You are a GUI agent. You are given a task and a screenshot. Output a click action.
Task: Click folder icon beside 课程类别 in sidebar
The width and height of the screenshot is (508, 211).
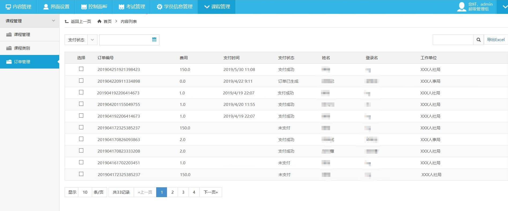pyautogui.click(x=9, y=48)
